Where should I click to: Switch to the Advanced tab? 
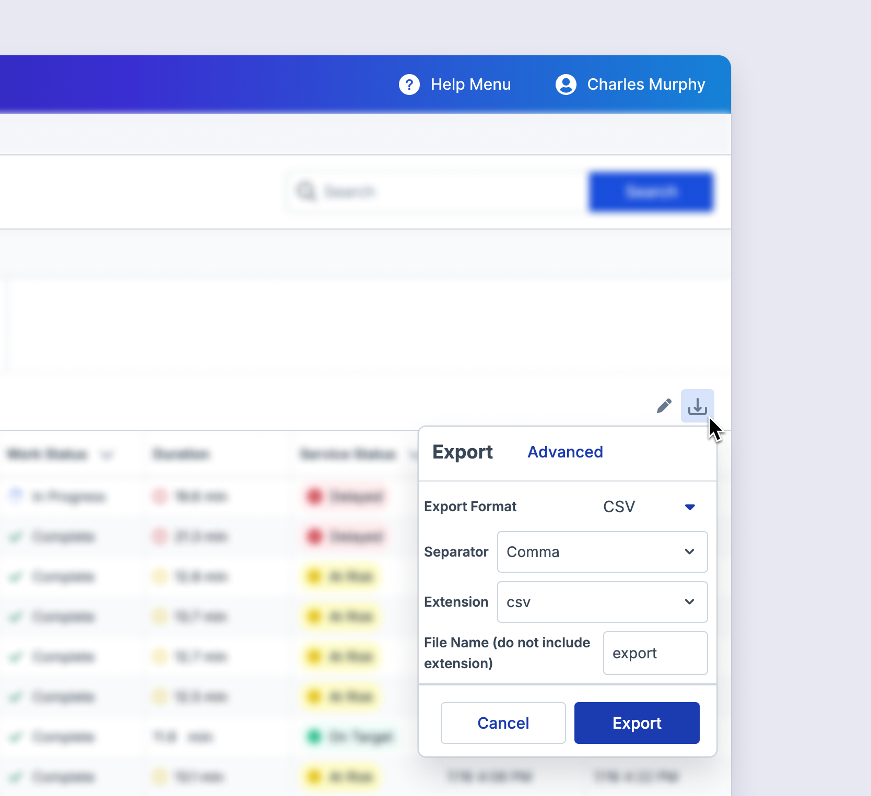click(x=565, y=452)
